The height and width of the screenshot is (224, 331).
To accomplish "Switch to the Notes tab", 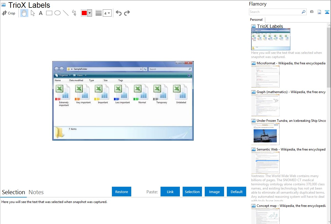I will coord(36,192).
